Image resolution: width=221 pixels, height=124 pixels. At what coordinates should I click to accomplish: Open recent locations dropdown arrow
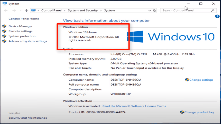click(x=21, y=11)
